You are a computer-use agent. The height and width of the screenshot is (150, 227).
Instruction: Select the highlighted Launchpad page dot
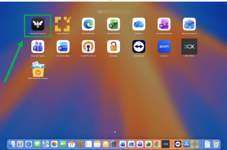point(115,132)
